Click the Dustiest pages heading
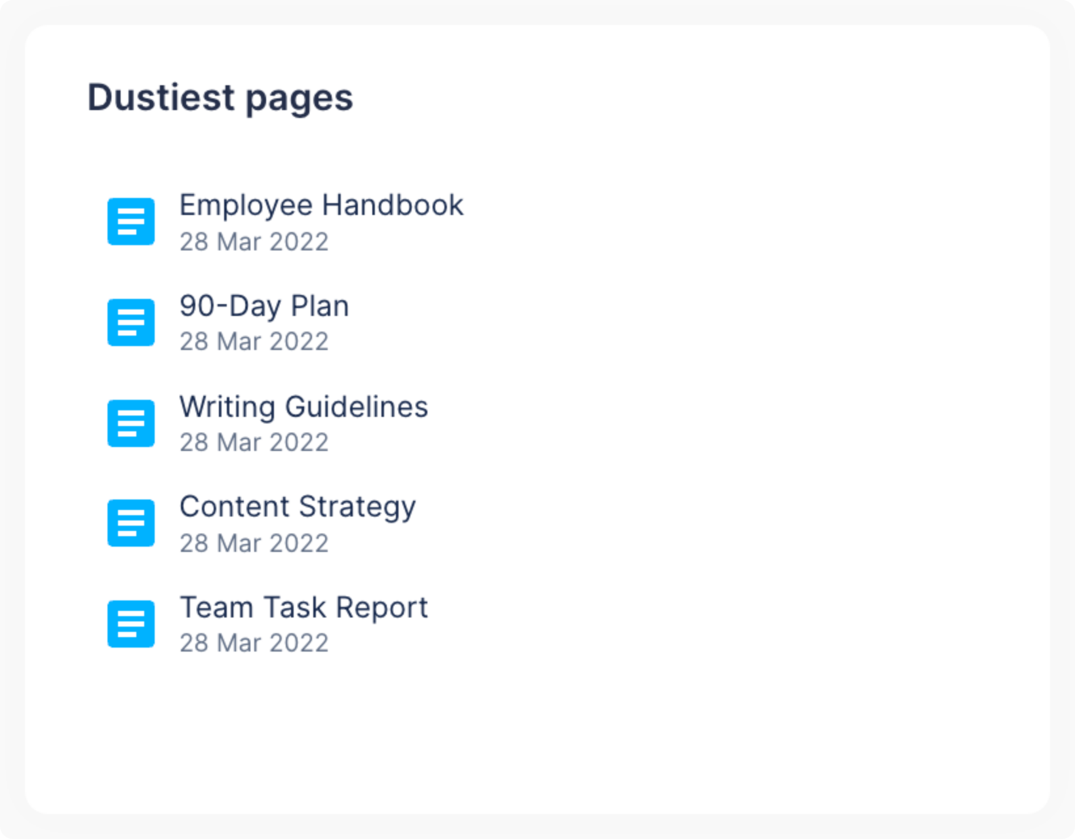This screenshot has width=1075, height=839. pos(220,96)
